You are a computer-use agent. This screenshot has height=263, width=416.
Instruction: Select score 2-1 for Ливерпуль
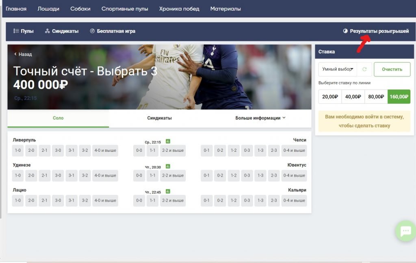(45, 150)
